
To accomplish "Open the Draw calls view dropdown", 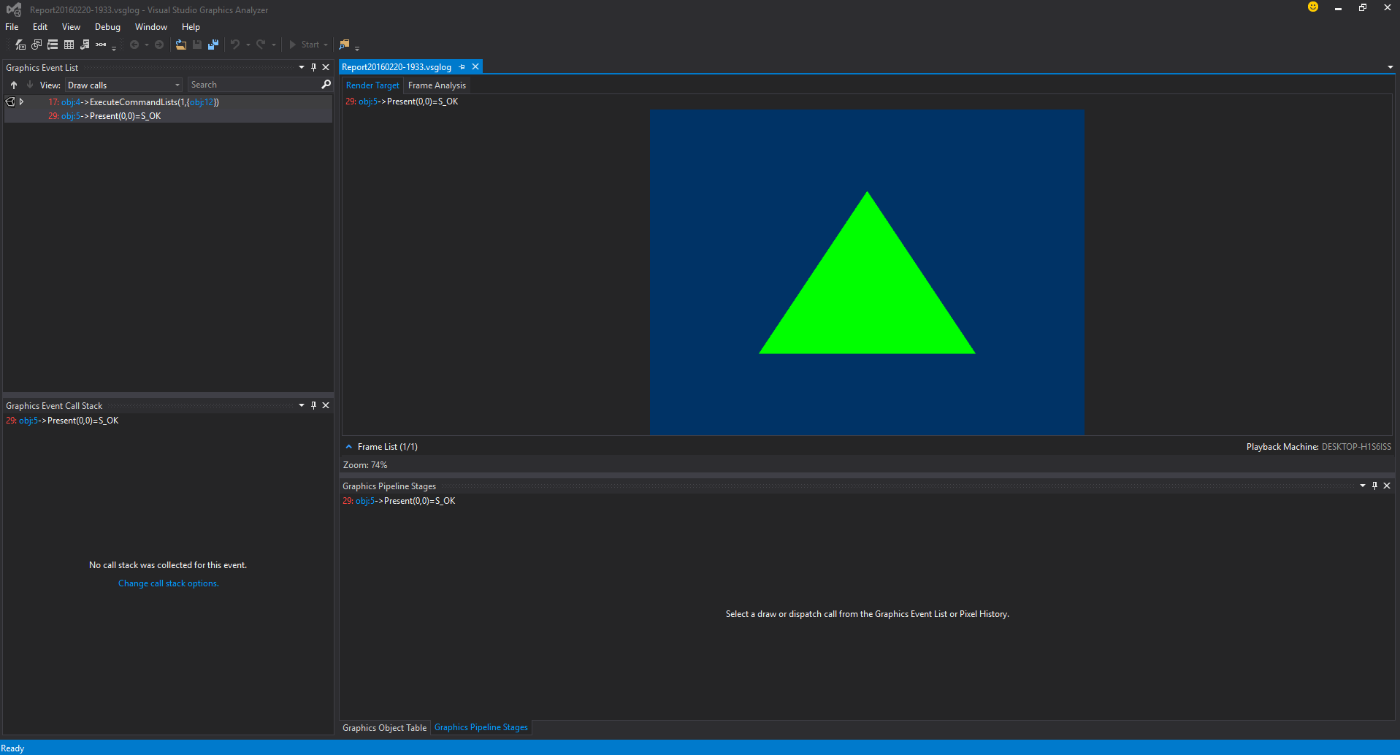I will click(177, 85).
